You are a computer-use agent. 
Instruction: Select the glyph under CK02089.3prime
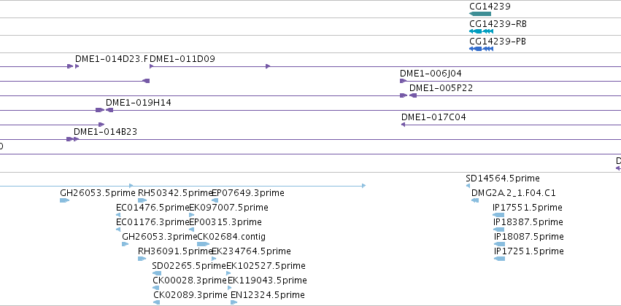tap(157, 302)
